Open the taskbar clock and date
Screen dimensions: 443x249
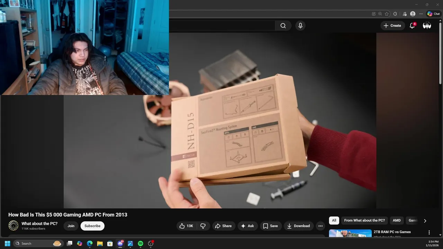pos(433,243)
